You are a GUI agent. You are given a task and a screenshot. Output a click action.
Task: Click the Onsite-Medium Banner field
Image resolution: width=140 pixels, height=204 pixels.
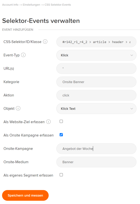[96, 162]
